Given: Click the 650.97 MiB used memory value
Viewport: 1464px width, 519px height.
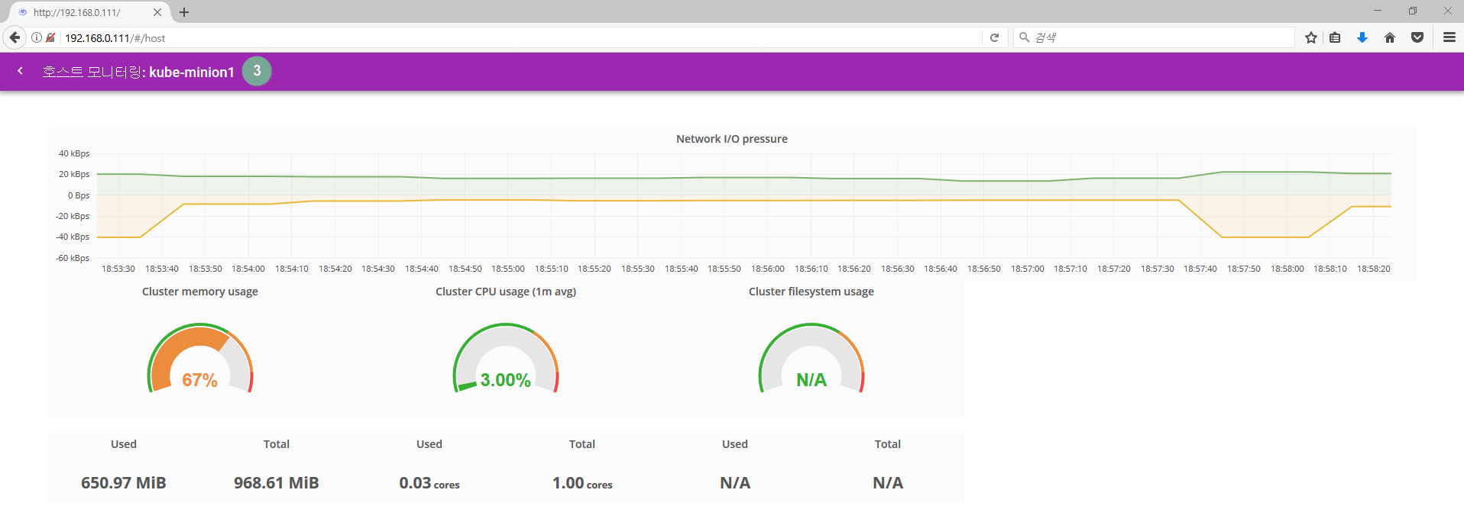Looking at the screenshot, I should tap(124, 483).
